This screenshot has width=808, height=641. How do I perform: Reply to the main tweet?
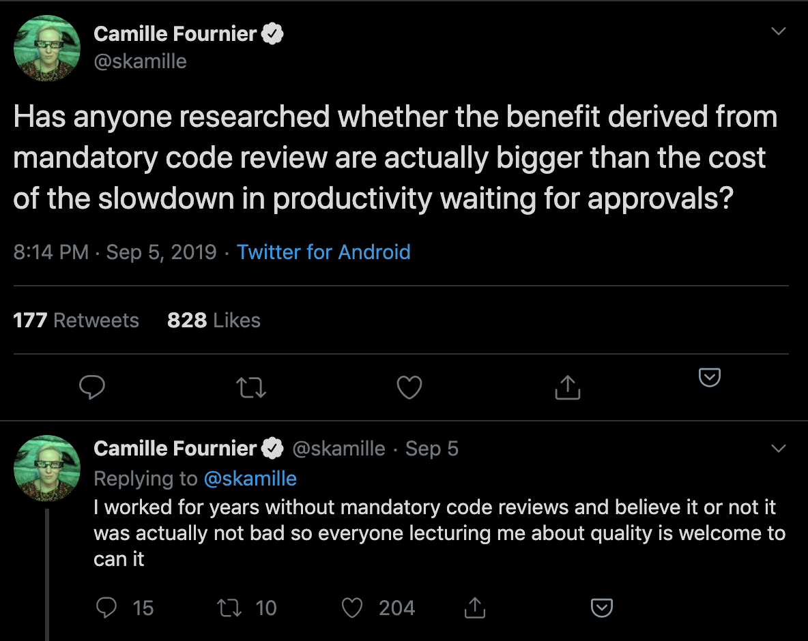click(x=92, y=387)
